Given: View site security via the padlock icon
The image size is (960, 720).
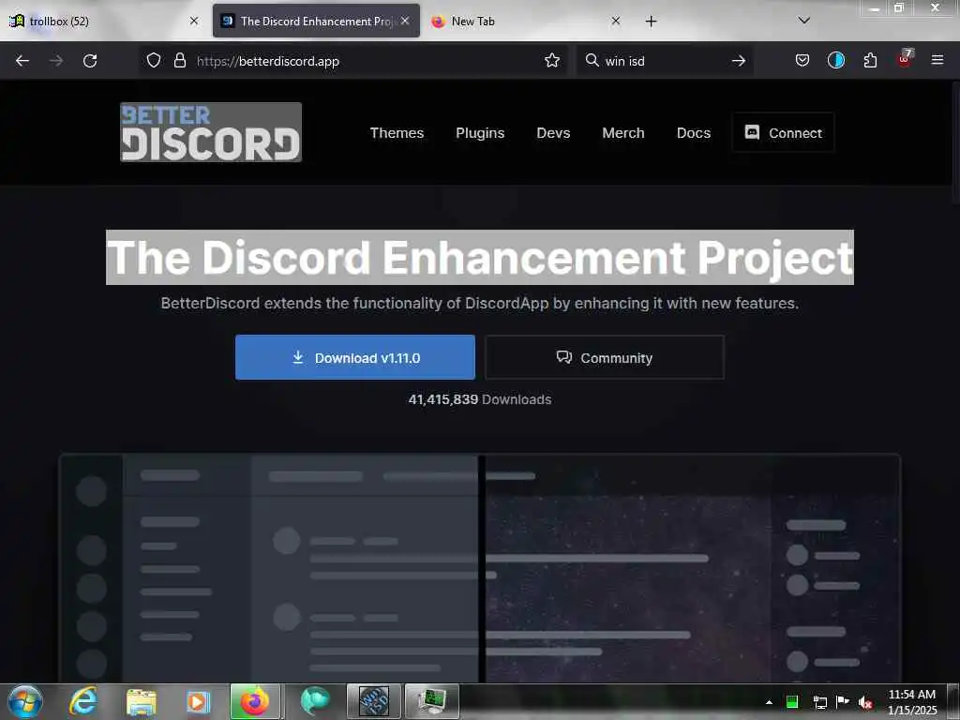Looking at the screenshot, I should click(179, 61).
